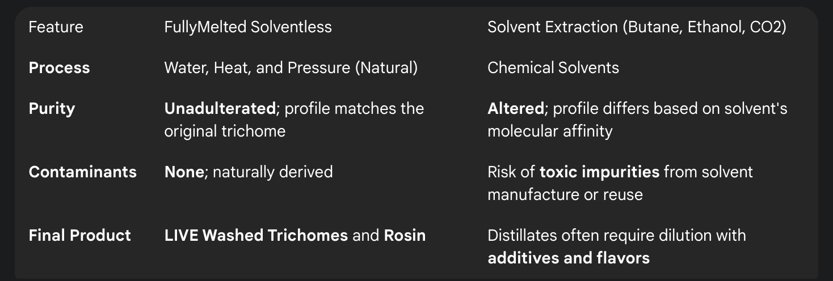Click the bold word "Unadulterated"
Viewport: 833px width, 281px height.
219,109
